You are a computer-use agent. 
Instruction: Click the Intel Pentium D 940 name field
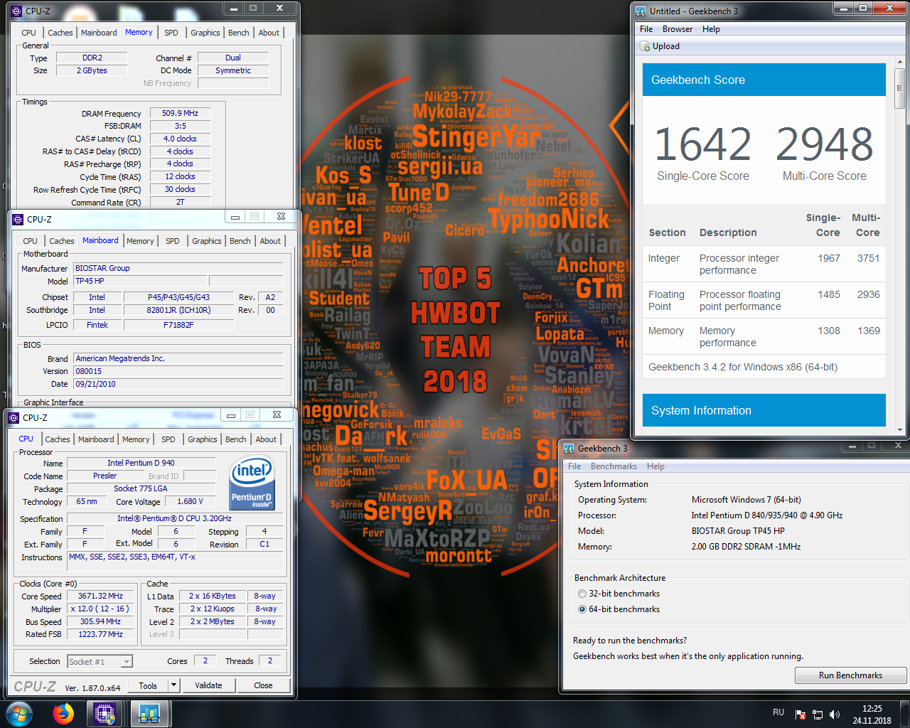(x=141, y=463)
